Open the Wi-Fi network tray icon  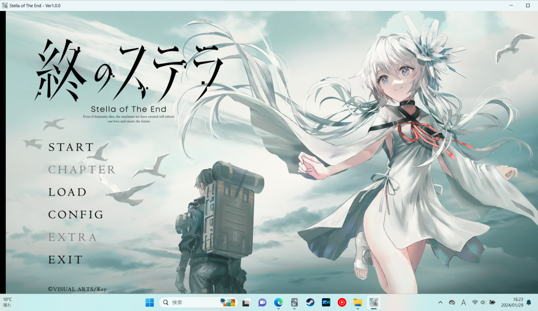point(475,302)
